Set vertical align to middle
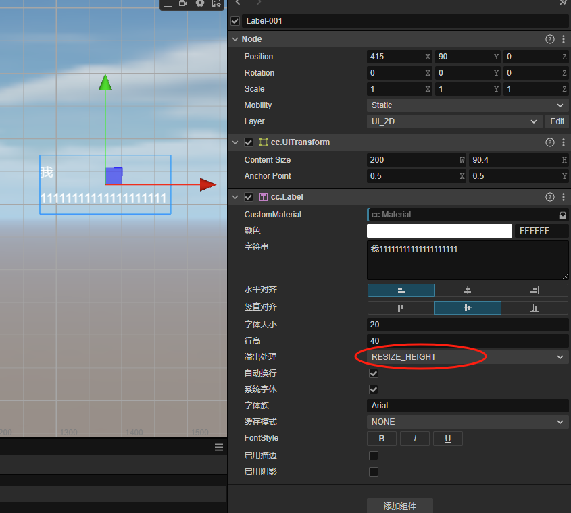This screenshot has width=571, height=513. point(468,308)
